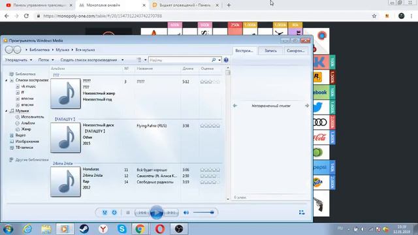Open ТВ-записи in the tree

click(x=24, y=148)
